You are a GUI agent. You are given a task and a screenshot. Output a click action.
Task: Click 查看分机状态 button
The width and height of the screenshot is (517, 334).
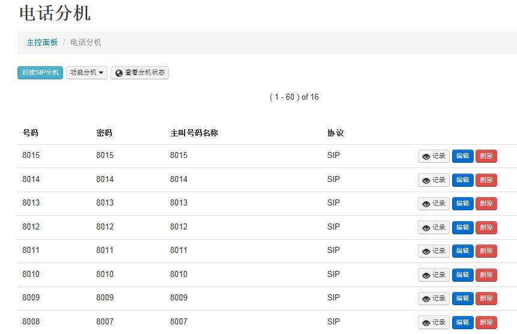pyautogui.click(x=140, y=73)
